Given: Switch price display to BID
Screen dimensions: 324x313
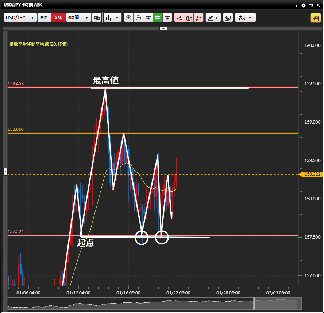Looking at the screenshot, I should [44, 17].
